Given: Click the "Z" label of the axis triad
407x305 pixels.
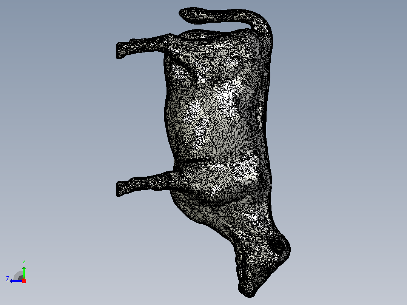Looking at the screenshot, I should 8,279.
